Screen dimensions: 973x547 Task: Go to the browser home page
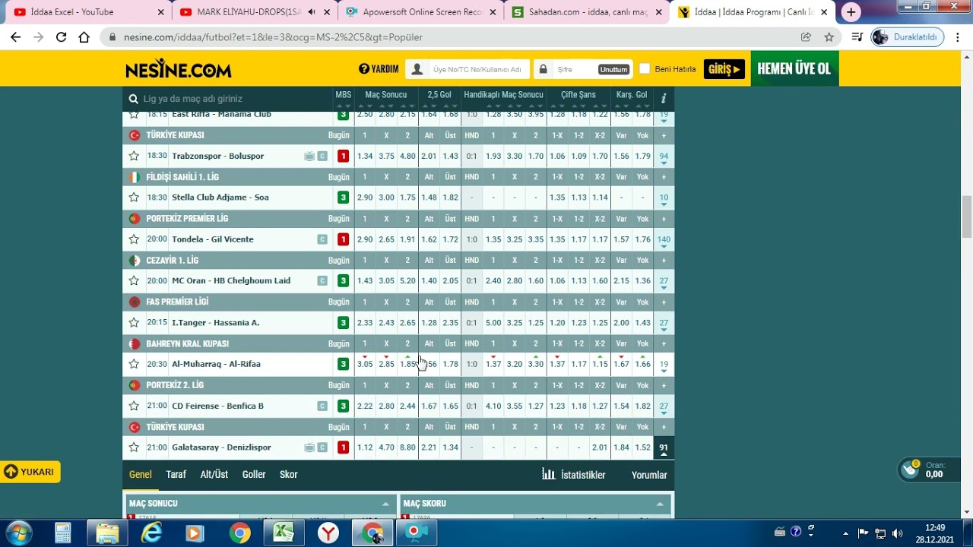pos(84,36)
